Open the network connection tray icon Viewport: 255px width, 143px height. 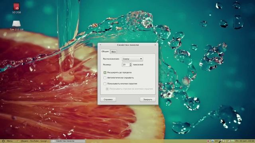pyautogui.click(x=229, y=141)
